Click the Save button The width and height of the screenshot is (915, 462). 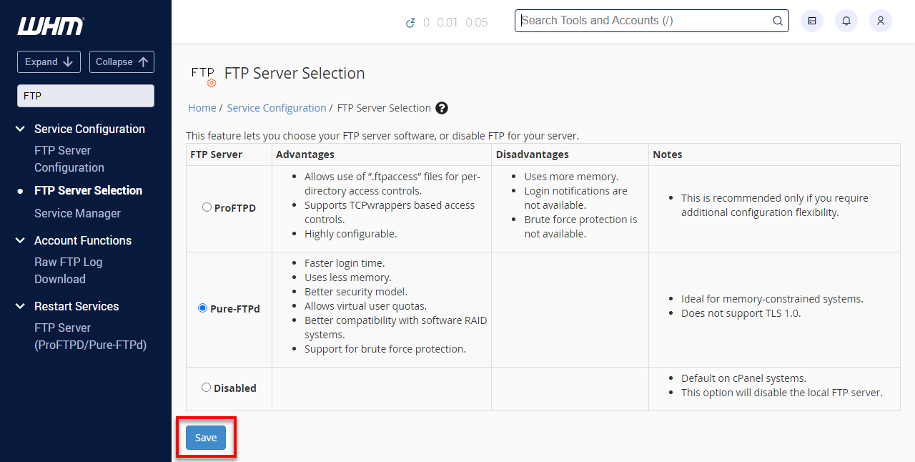[x=206, y=437]
